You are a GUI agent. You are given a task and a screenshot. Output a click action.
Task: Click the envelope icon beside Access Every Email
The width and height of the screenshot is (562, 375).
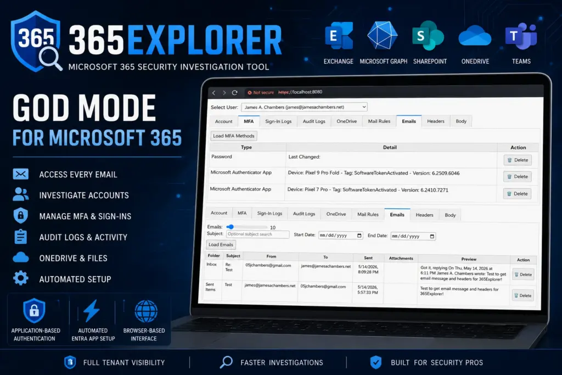pyautogui.click(x=20, y=174)
